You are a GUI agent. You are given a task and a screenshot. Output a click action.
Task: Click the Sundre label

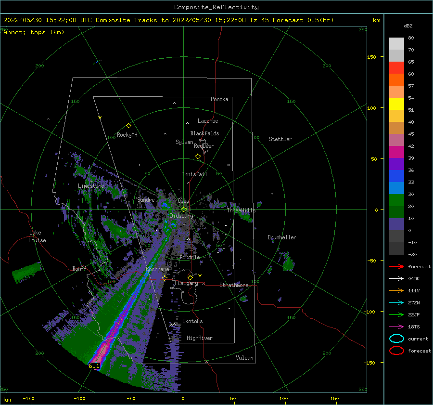click(146, 199)
